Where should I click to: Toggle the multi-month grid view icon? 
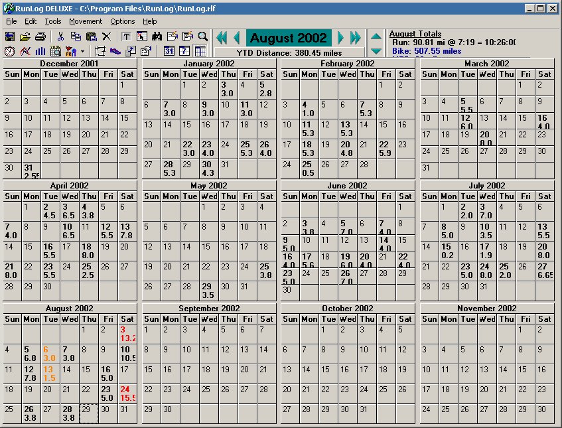(x=200, y=51)
